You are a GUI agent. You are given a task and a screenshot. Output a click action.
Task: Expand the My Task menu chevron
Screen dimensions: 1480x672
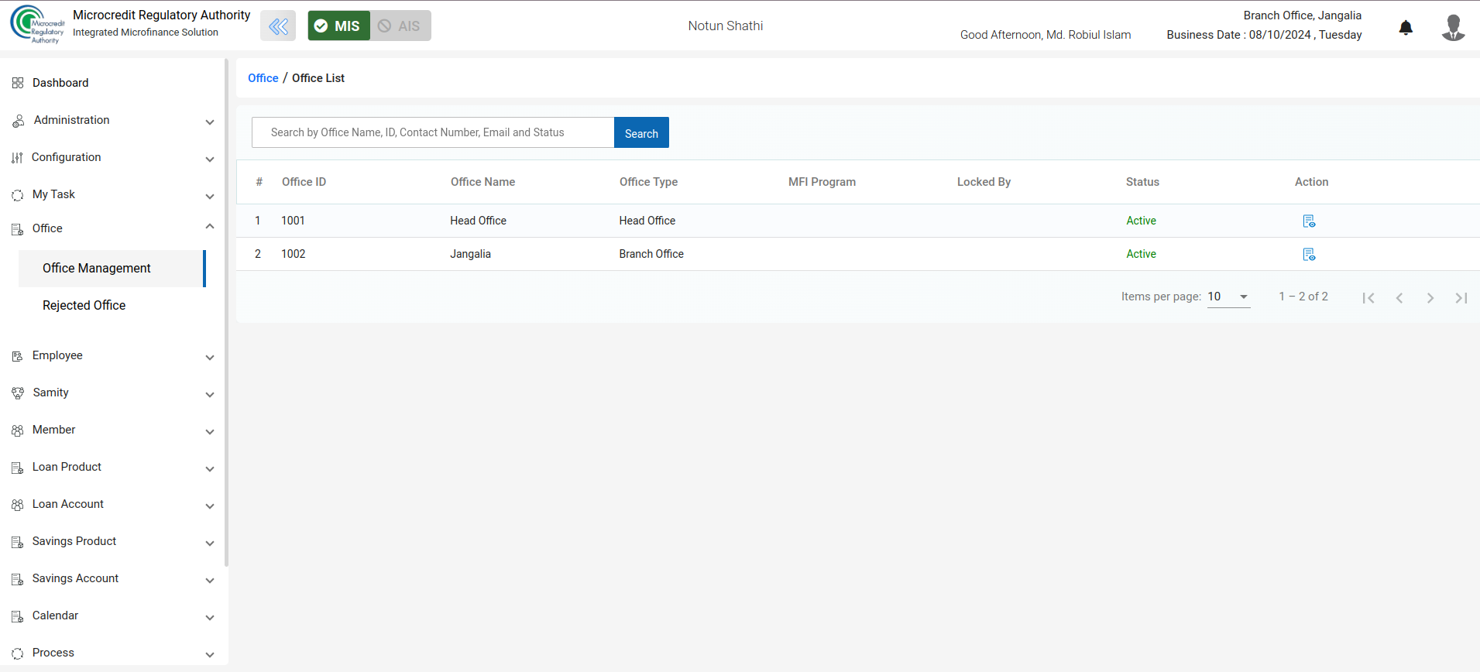[x=210, y=197]
